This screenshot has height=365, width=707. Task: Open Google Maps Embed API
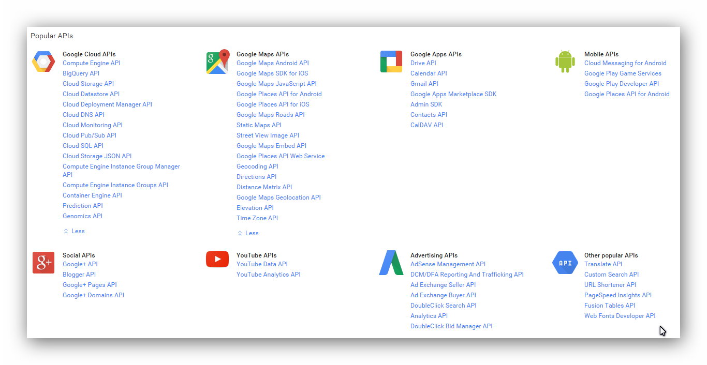[271, 146]
